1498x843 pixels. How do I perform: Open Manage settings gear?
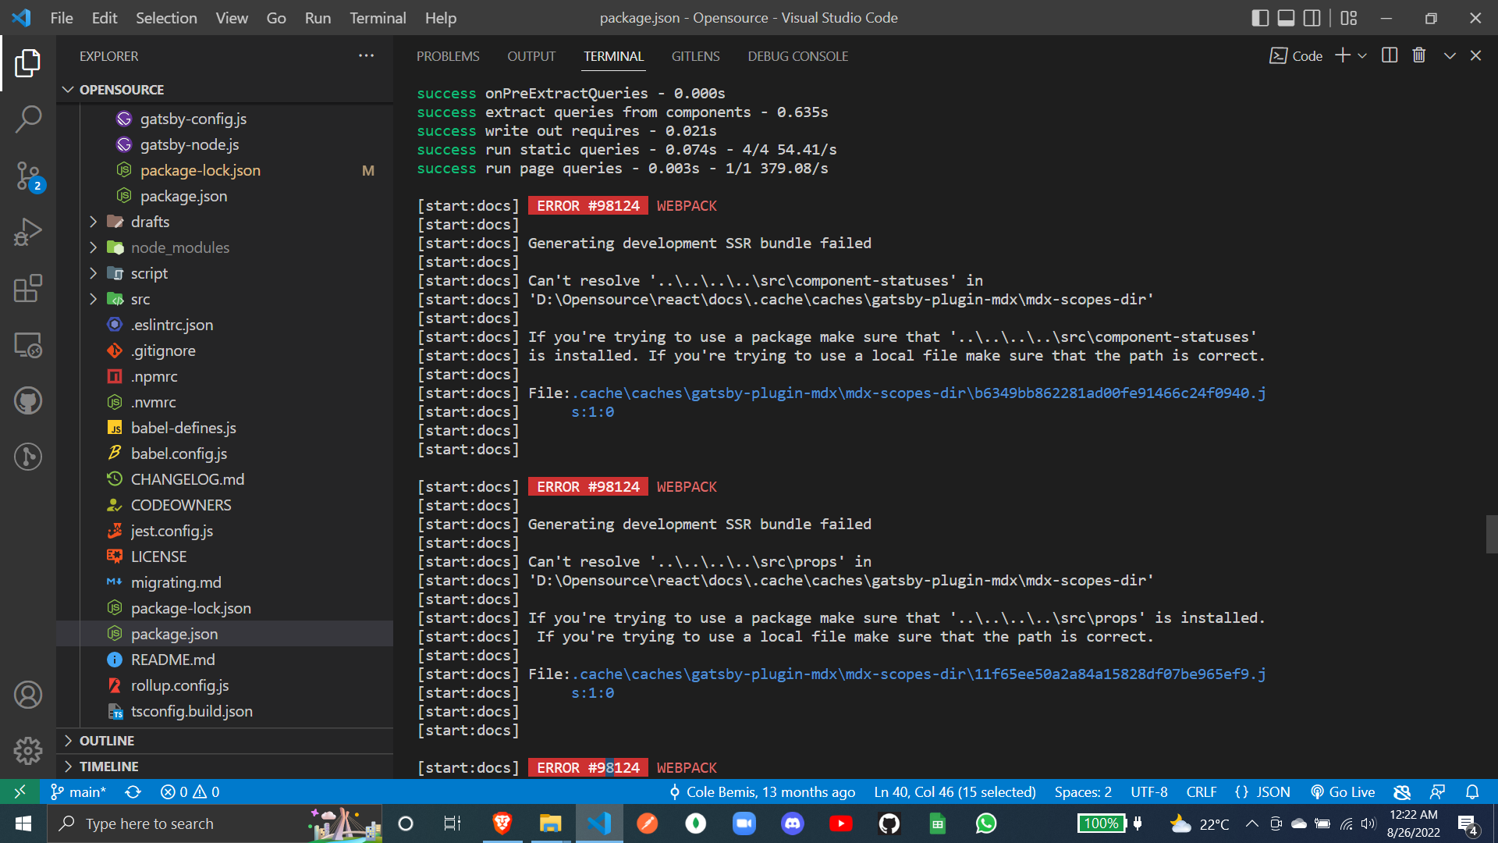(28, 751)
